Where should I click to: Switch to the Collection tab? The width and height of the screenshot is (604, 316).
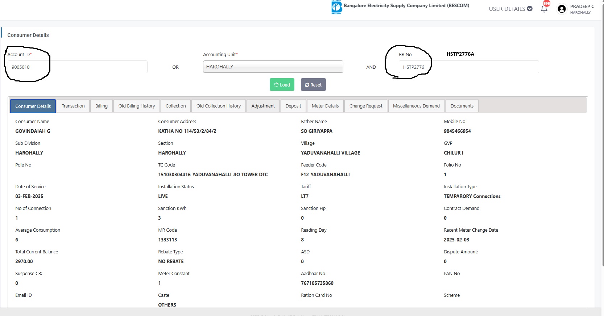click(x=176, y=106)
